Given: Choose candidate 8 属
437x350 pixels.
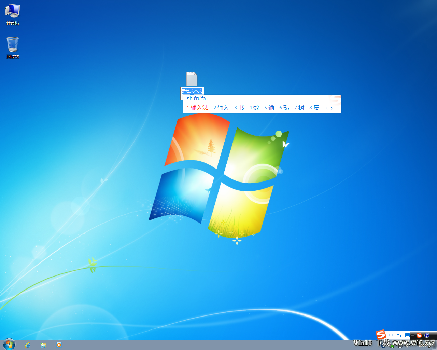Looking at the screenshot, I should coord(314,108).
